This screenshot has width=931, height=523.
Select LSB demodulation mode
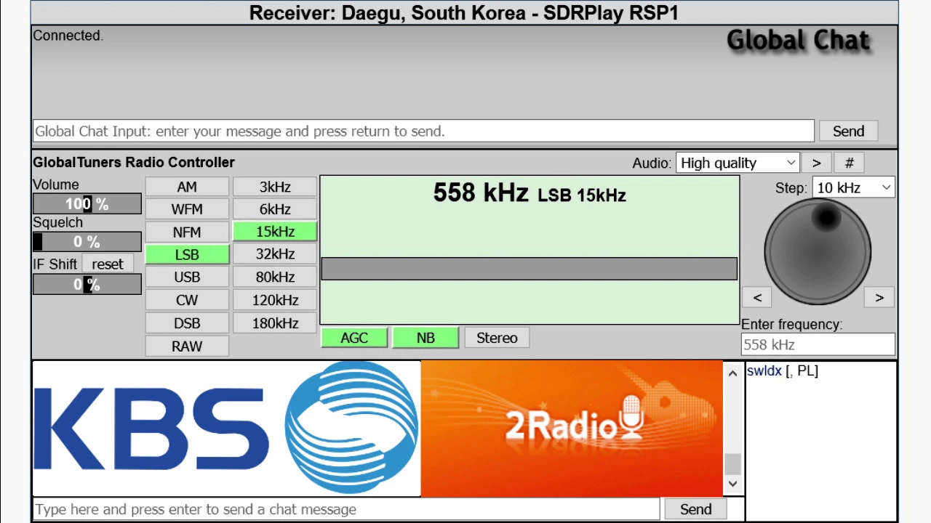tap(187, 255)
